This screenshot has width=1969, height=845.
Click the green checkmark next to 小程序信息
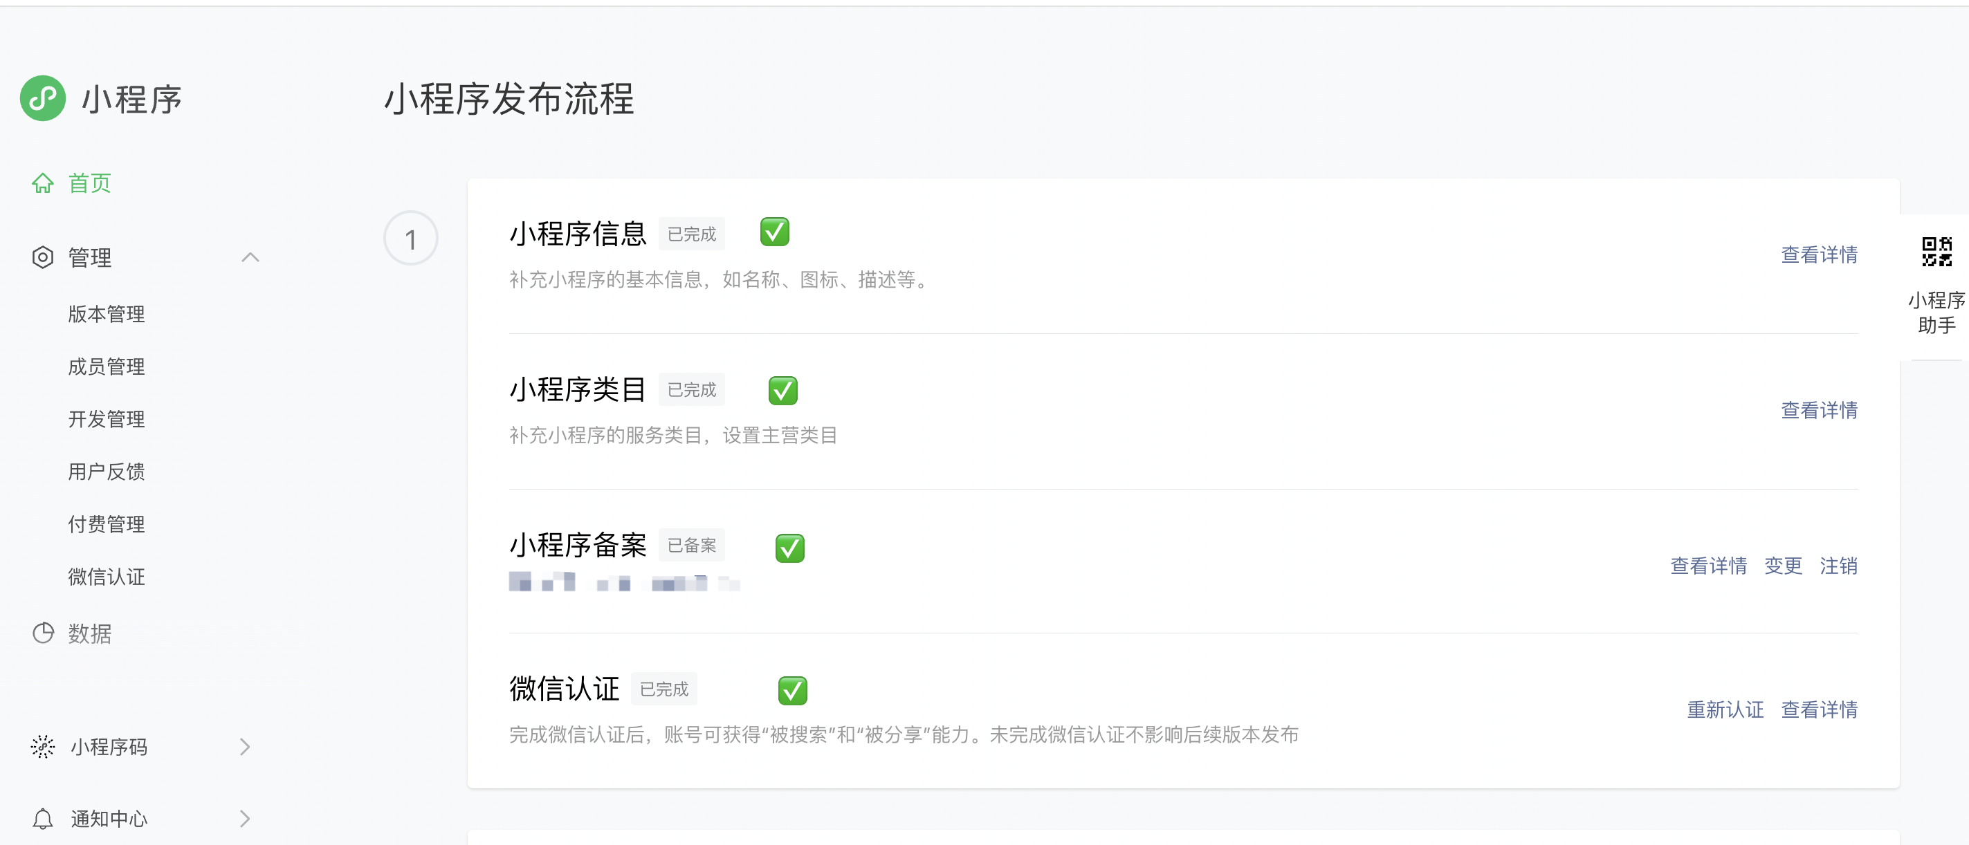pyautogui.click(x=774, y=232)
